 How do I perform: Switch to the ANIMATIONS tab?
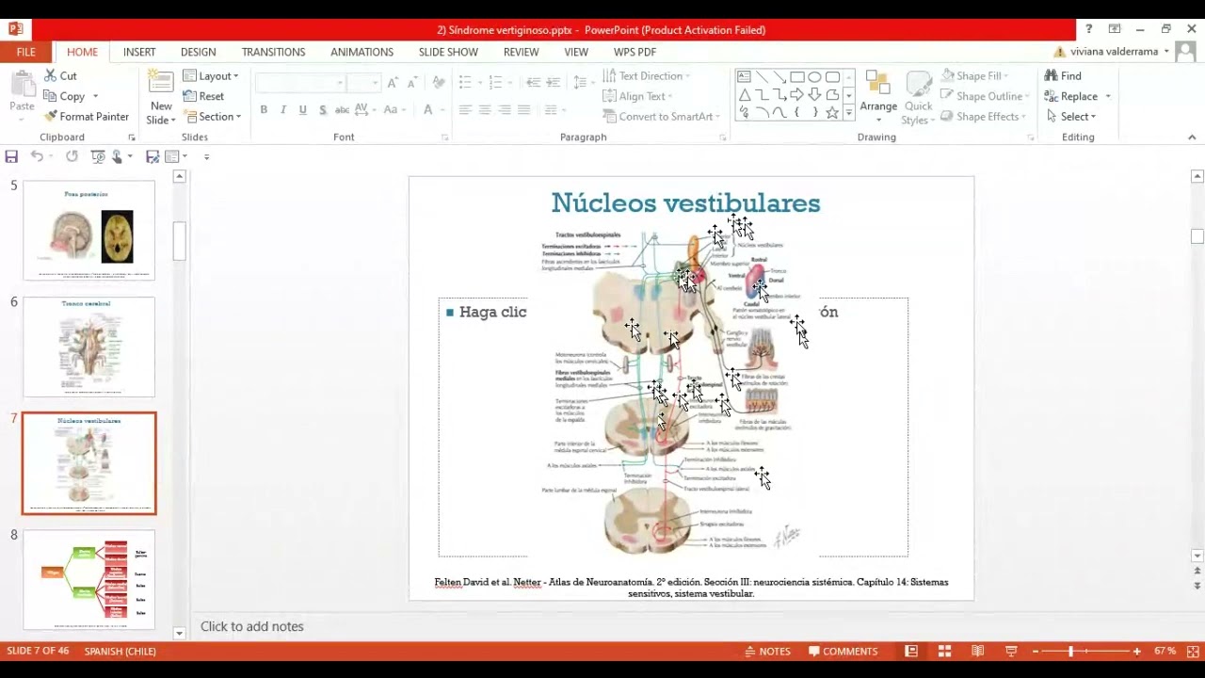click(361, 52)
